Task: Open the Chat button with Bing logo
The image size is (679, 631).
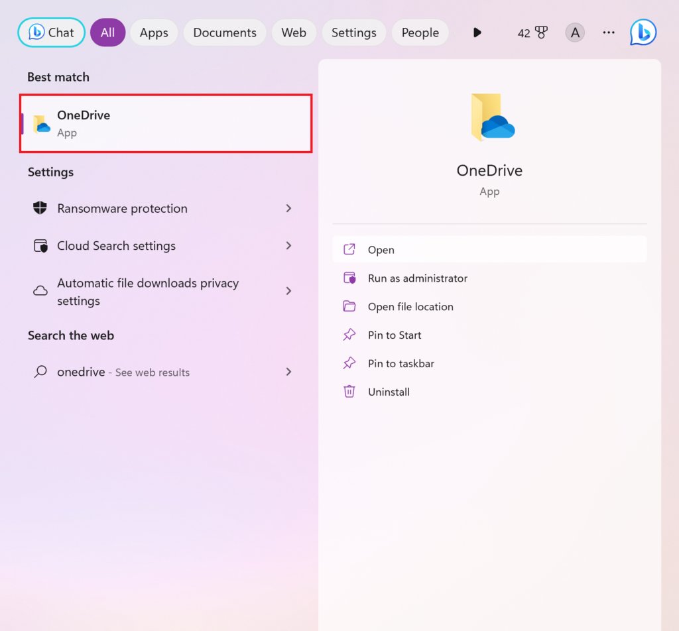Action: coord(51,32)
